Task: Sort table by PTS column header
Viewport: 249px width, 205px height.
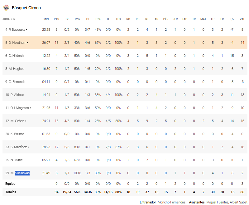Action: 56,19
